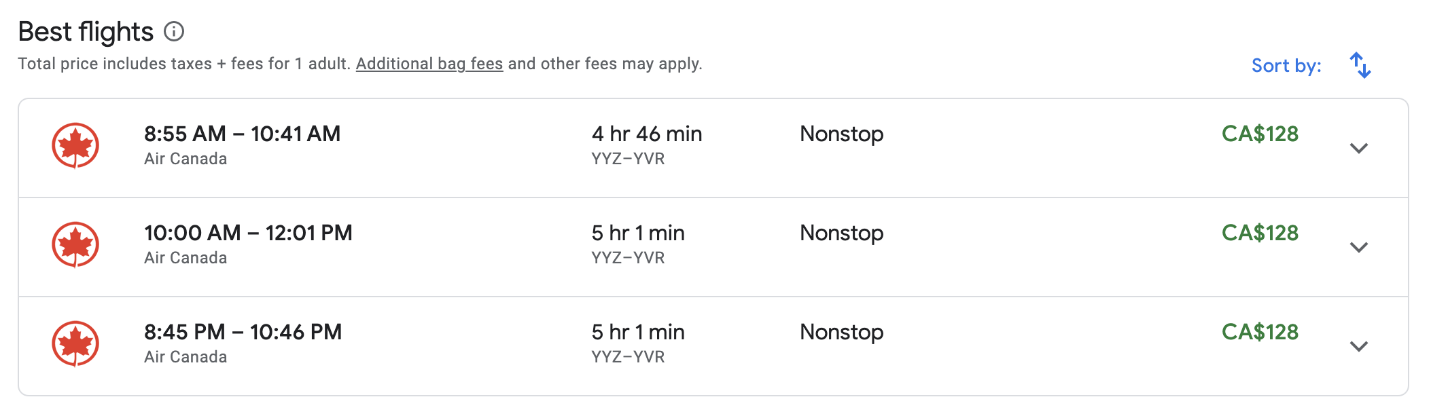Click the CA$128 price on the third flight
This screenshot has height=414, width=1431.
pyautogui.click(x=1259, y=333)
